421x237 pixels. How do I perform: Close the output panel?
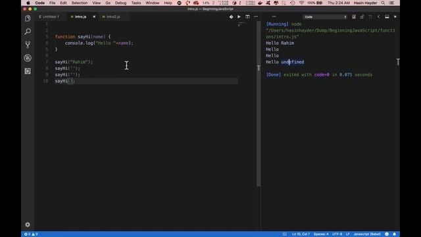point(395,16)
